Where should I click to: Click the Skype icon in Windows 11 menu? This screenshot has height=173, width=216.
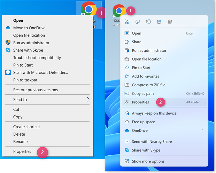point(127,150)
